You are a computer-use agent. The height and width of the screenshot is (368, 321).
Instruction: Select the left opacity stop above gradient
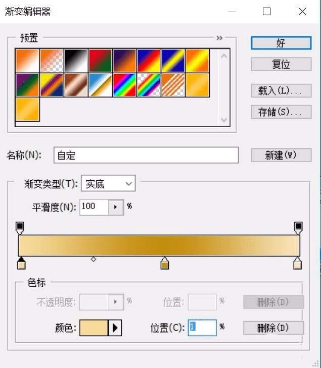[20, 228]
